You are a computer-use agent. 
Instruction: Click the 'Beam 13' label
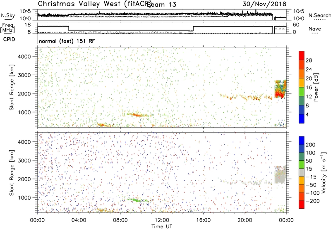[162, 5]
